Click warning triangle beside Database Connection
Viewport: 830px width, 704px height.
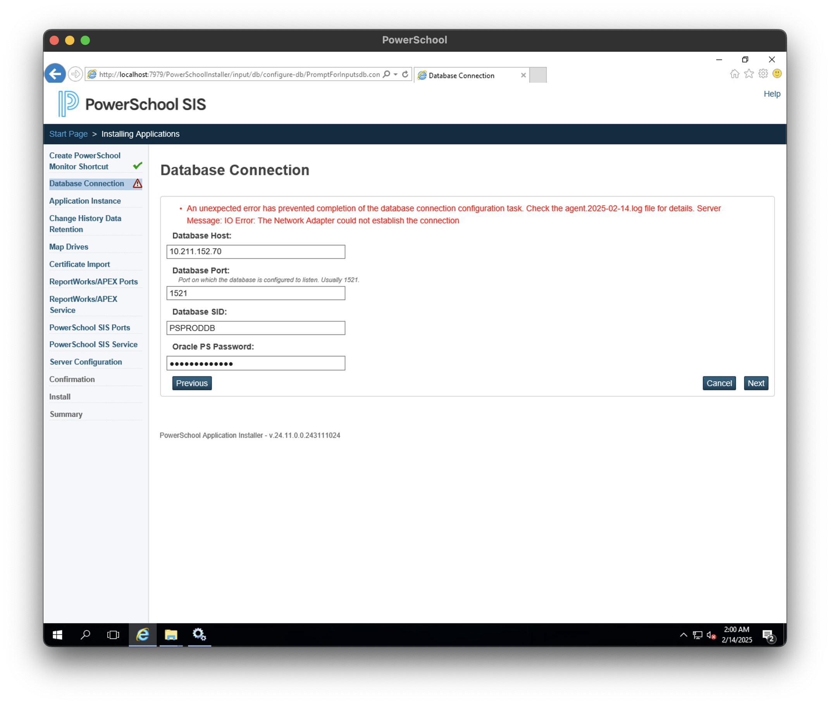click(138, 184)
